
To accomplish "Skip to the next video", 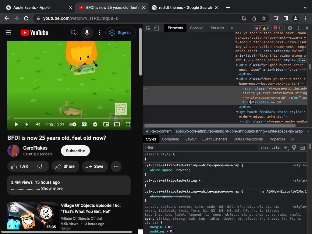I will coord(27,124).
